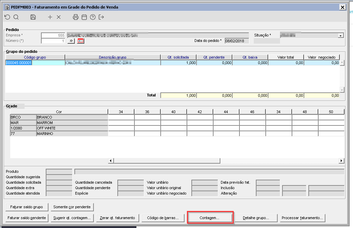Open the calendar toolbar icon
Image resolution: width=353 pixels, height=228 pixels.
coord(84,17)
